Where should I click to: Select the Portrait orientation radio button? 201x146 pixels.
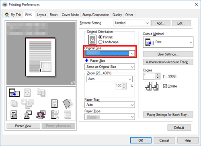point(100,37)
